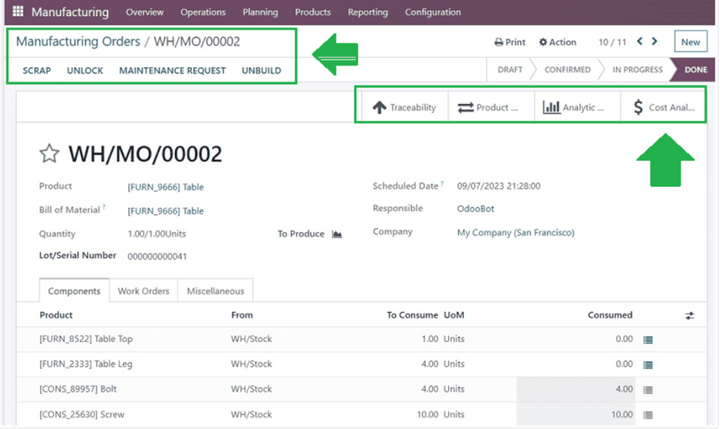The height and width of the screenshot is (429, 720).
Task: Expand the Configuration menu
Action: (433, 12)
